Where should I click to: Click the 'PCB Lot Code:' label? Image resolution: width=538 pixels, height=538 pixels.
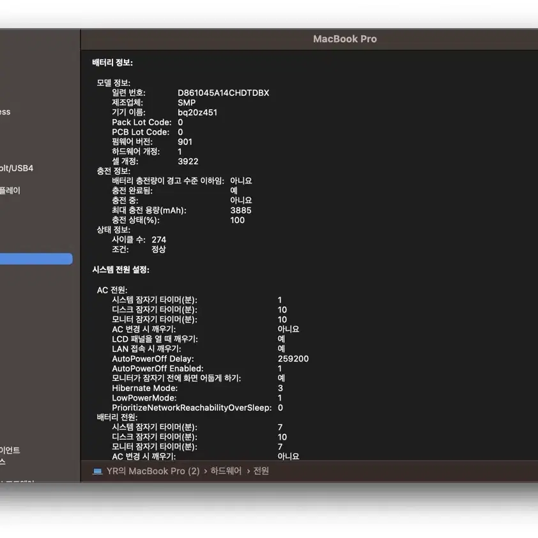pos(141,132)
